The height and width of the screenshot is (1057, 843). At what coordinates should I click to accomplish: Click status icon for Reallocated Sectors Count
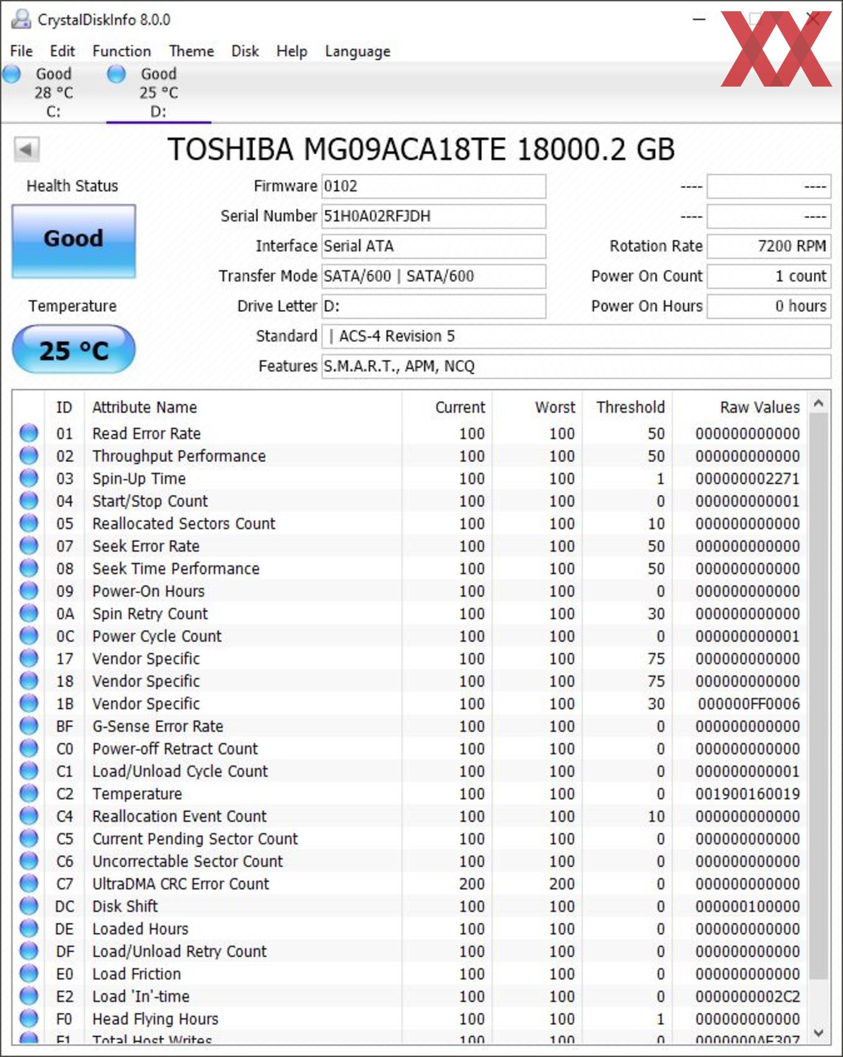pos(29,523)
